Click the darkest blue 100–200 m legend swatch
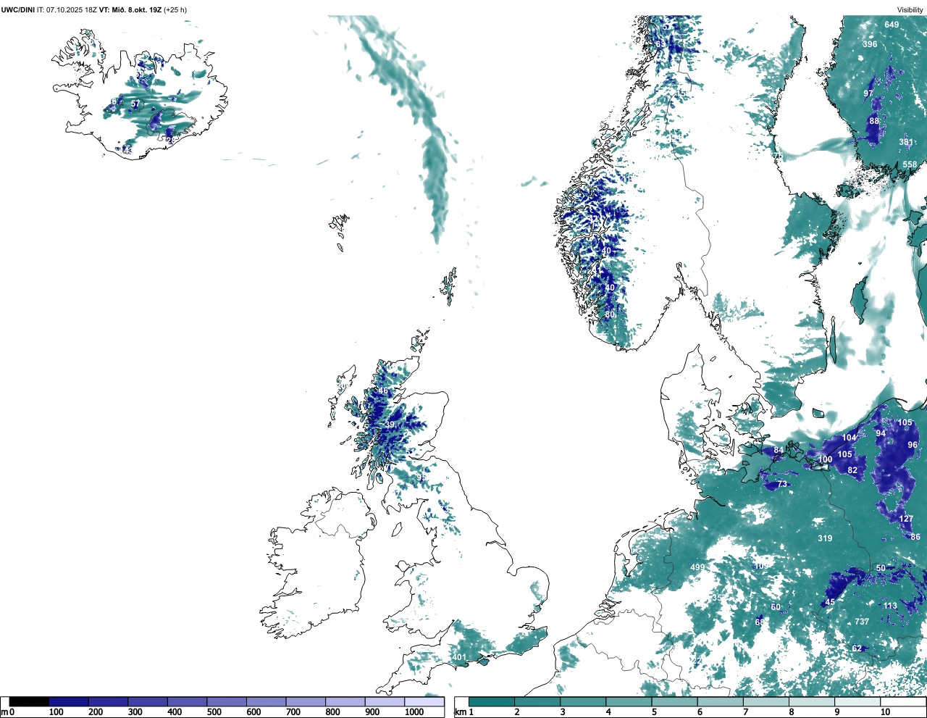The height and width of the screenshot is (718, 927). coord(69,701)
